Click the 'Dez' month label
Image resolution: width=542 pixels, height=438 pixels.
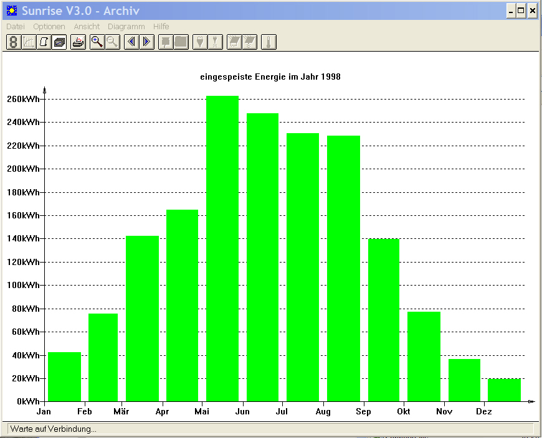click(x=484, y=411)
